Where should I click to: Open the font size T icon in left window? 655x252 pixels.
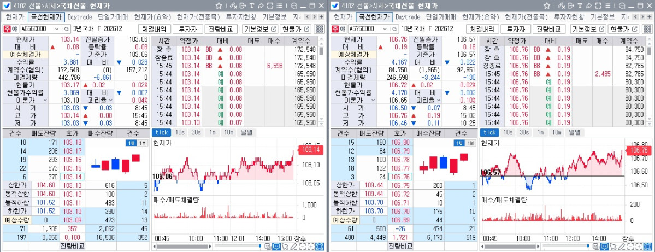point(252,6)
